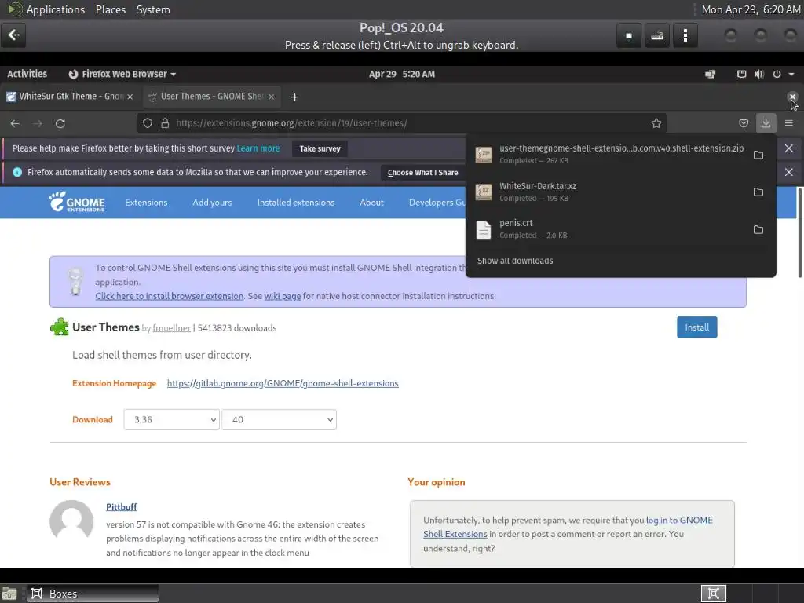Screen dimensions: 804x603
Task: Open the Installed extensions nav link
Action: tap(296, 203)
